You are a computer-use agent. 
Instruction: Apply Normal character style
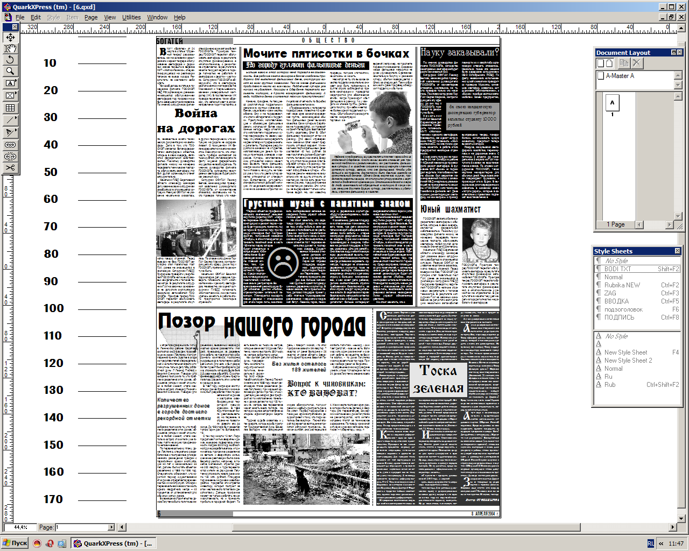click(637, 369)
